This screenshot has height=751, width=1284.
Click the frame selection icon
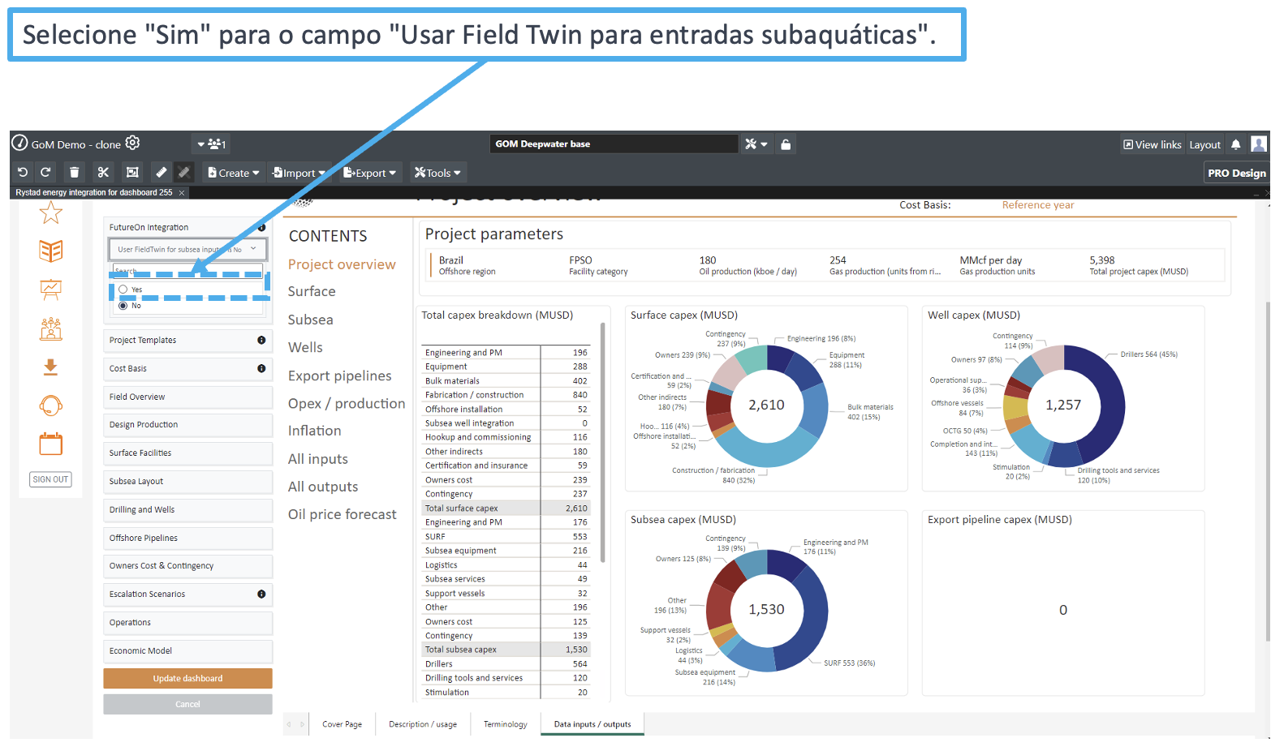132,172
